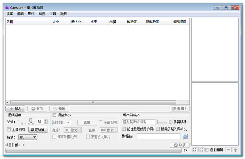This screenshot has height=159, width=245.
Task: Open the 工具 menu
Action: tap(53, 14)
